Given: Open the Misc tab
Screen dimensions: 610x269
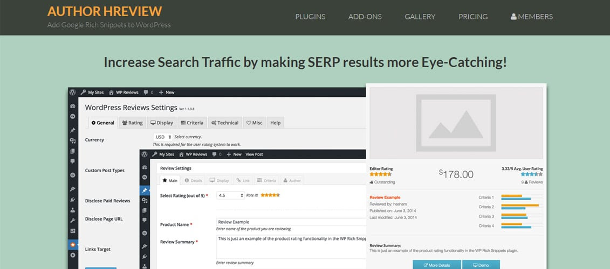Looking at the screenshot, I should [255, 123].
